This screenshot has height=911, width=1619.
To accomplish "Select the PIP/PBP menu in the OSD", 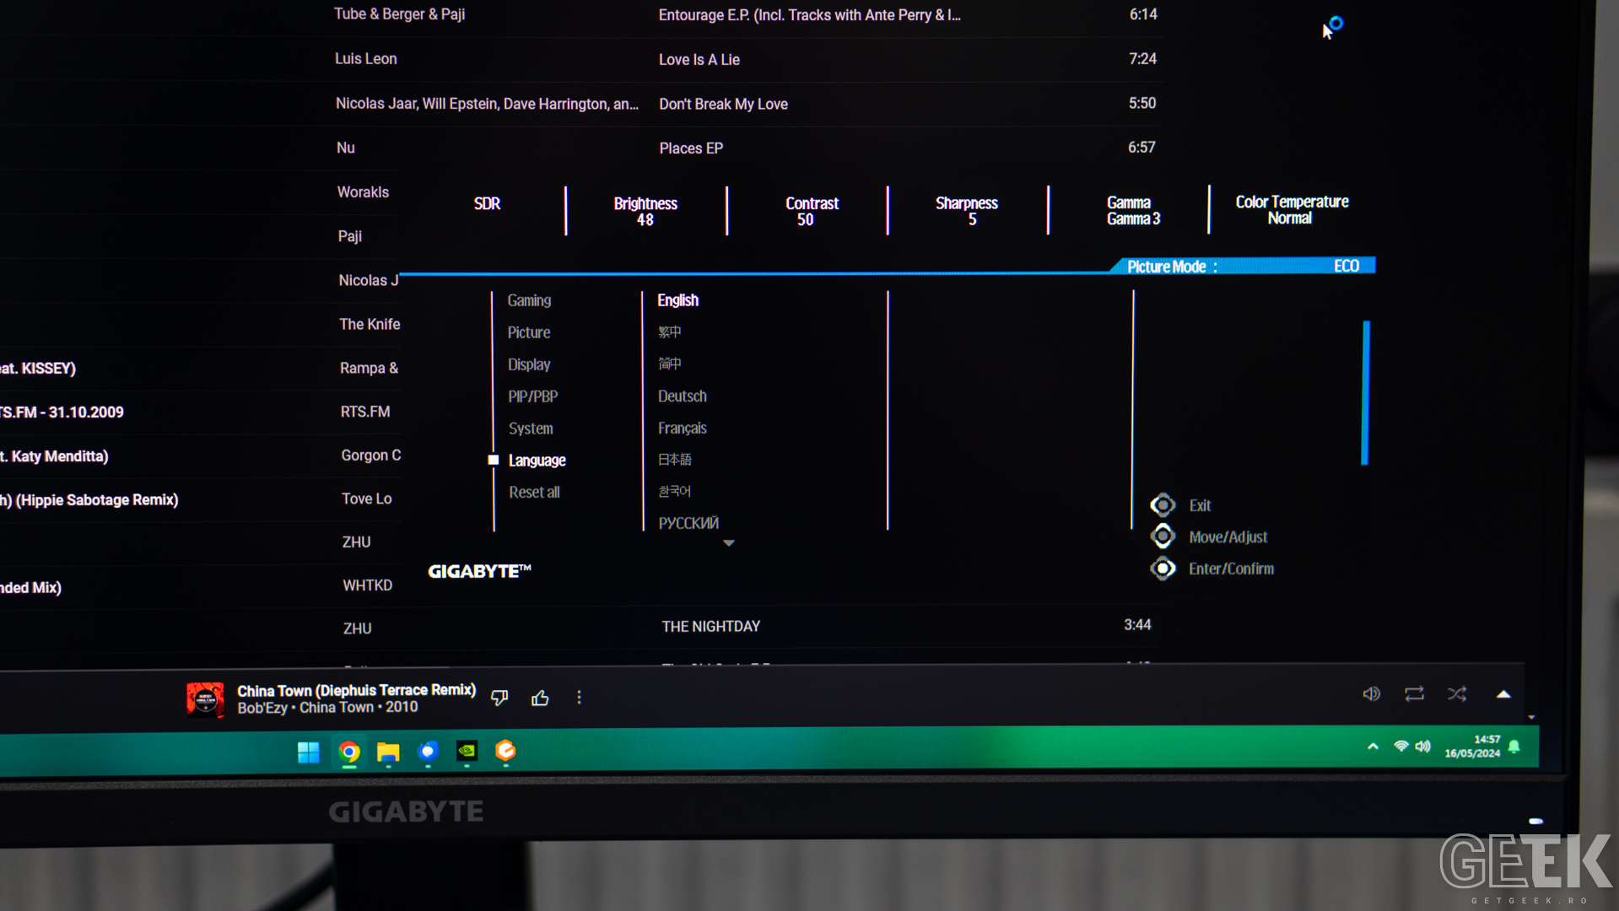I will coord(533,396).
